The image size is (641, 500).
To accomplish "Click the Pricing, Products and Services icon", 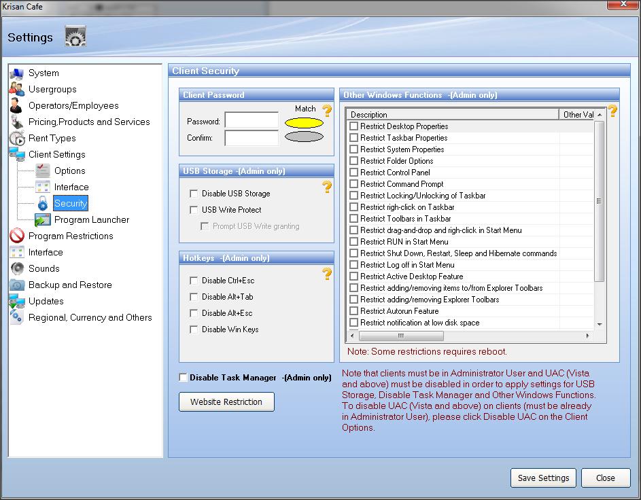I will [x=17, y=122].
